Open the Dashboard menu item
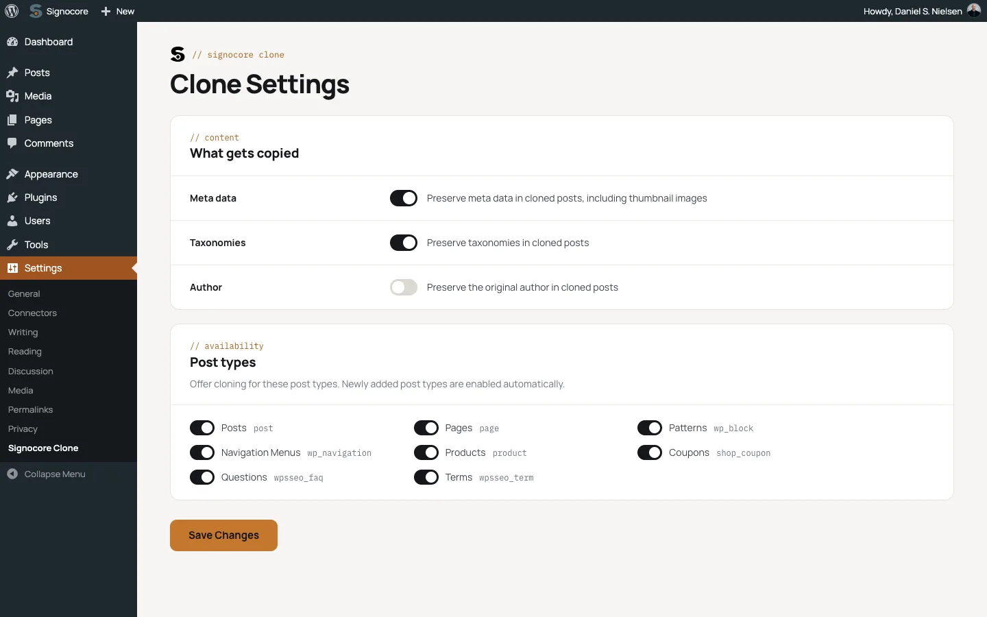This screenshot has width=987, height=617. (x=69, y=42)
